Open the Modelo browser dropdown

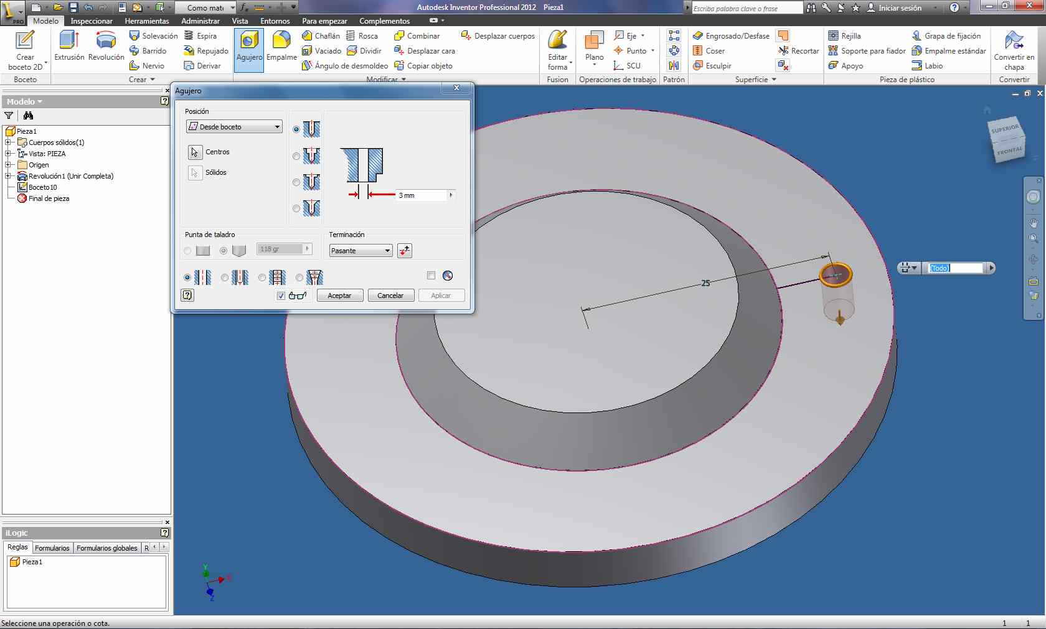24,101
